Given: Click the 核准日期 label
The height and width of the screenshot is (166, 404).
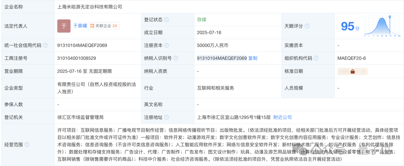Looking at the screenshot, I should [x=294, y=71].
